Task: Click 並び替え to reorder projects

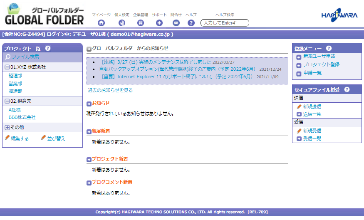Action: [x=56, y=138]
